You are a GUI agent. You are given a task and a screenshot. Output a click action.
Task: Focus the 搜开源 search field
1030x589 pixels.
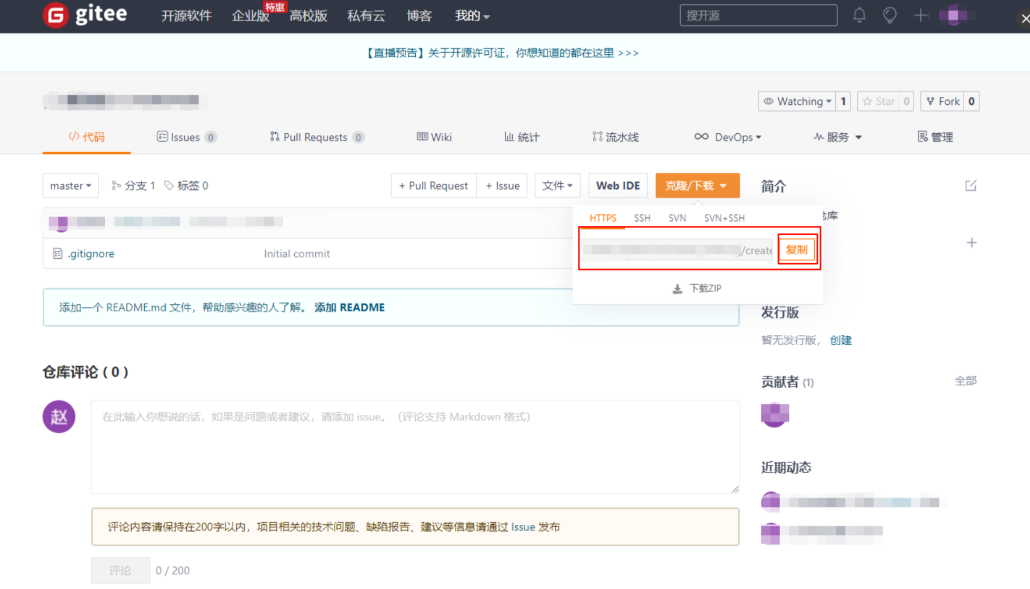[x=758, y=15]
